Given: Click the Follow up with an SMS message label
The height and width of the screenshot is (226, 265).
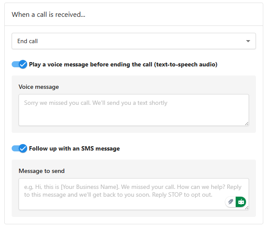Looking at the screenshot, I should [74, 148].
